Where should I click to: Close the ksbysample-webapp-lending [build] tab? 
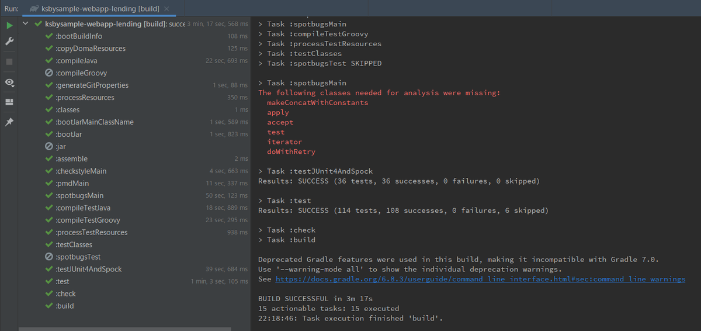coord(166,9)
